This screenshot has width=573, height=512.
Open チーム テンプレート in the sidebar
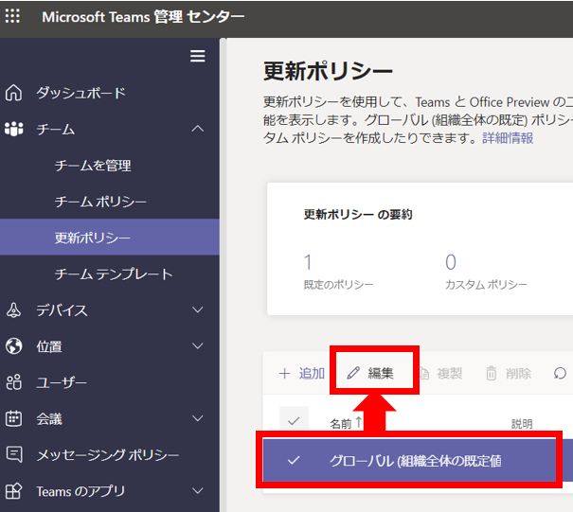coord(114,274)
